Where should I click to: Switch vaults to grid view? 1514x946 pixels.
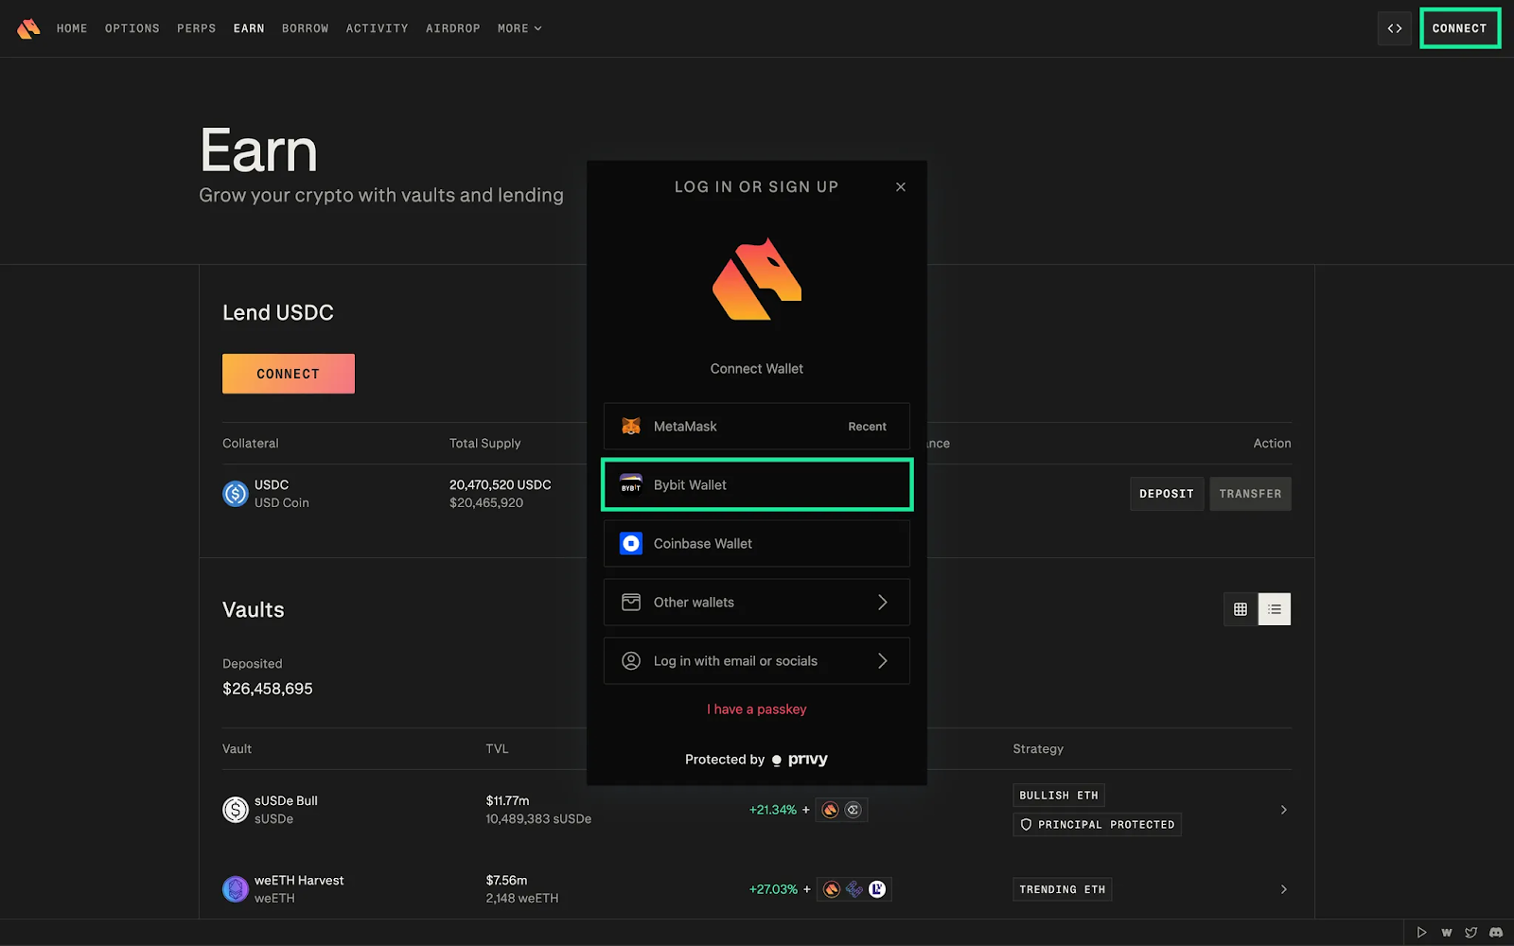[x=1241, y=609]
